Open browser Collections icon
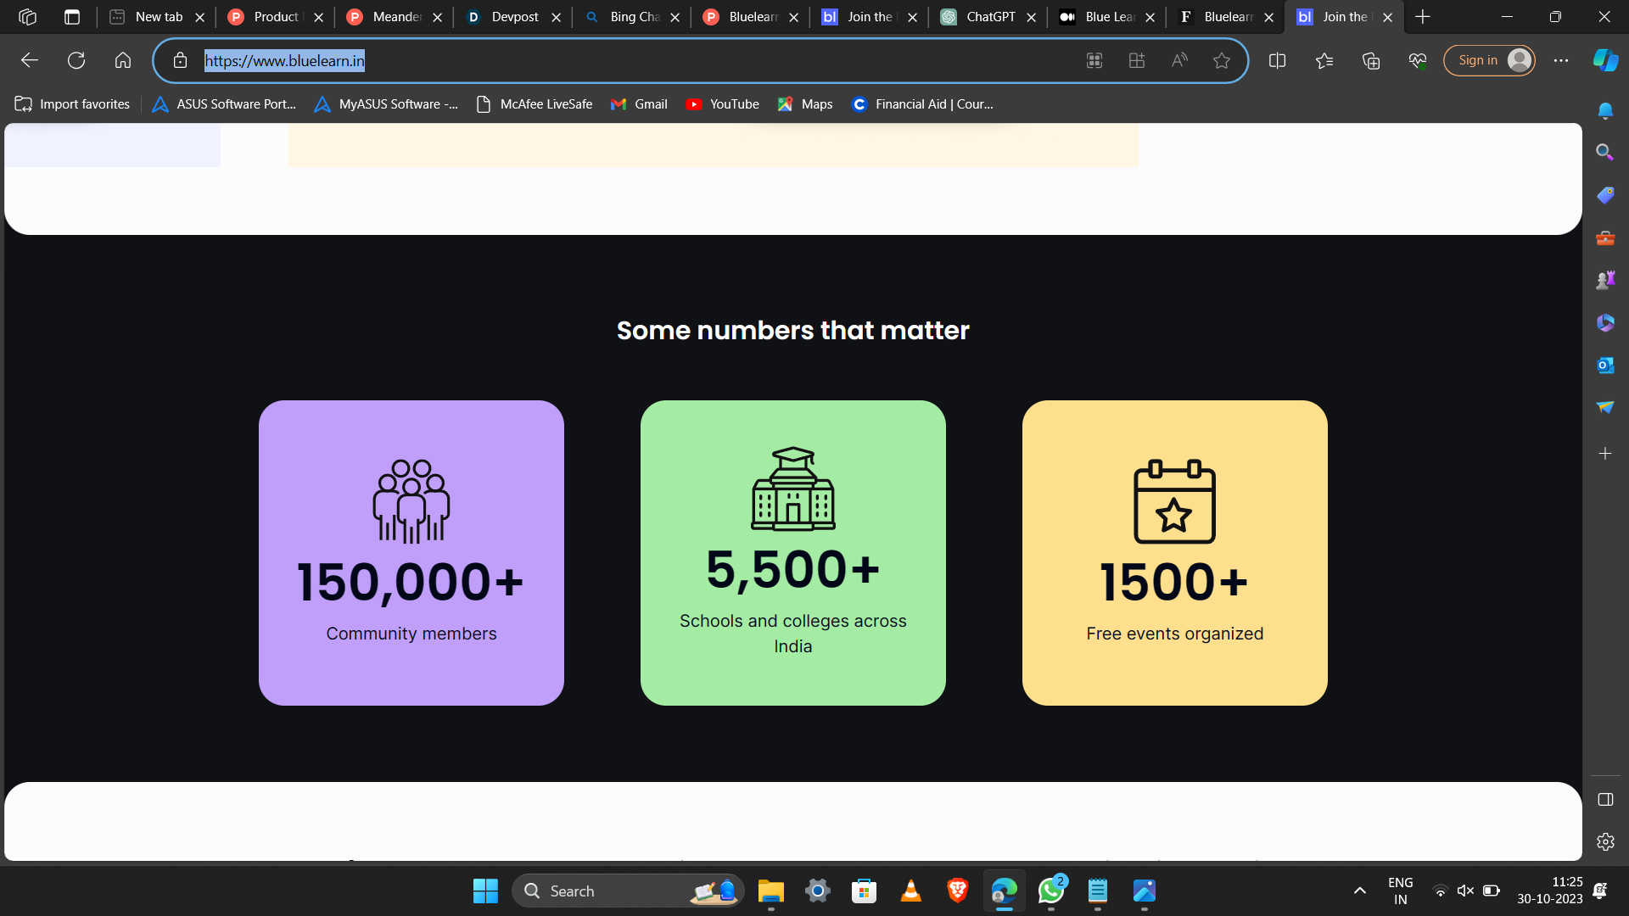Image resolution: width=1629 pixels, height=916 pixels. 1371,60
